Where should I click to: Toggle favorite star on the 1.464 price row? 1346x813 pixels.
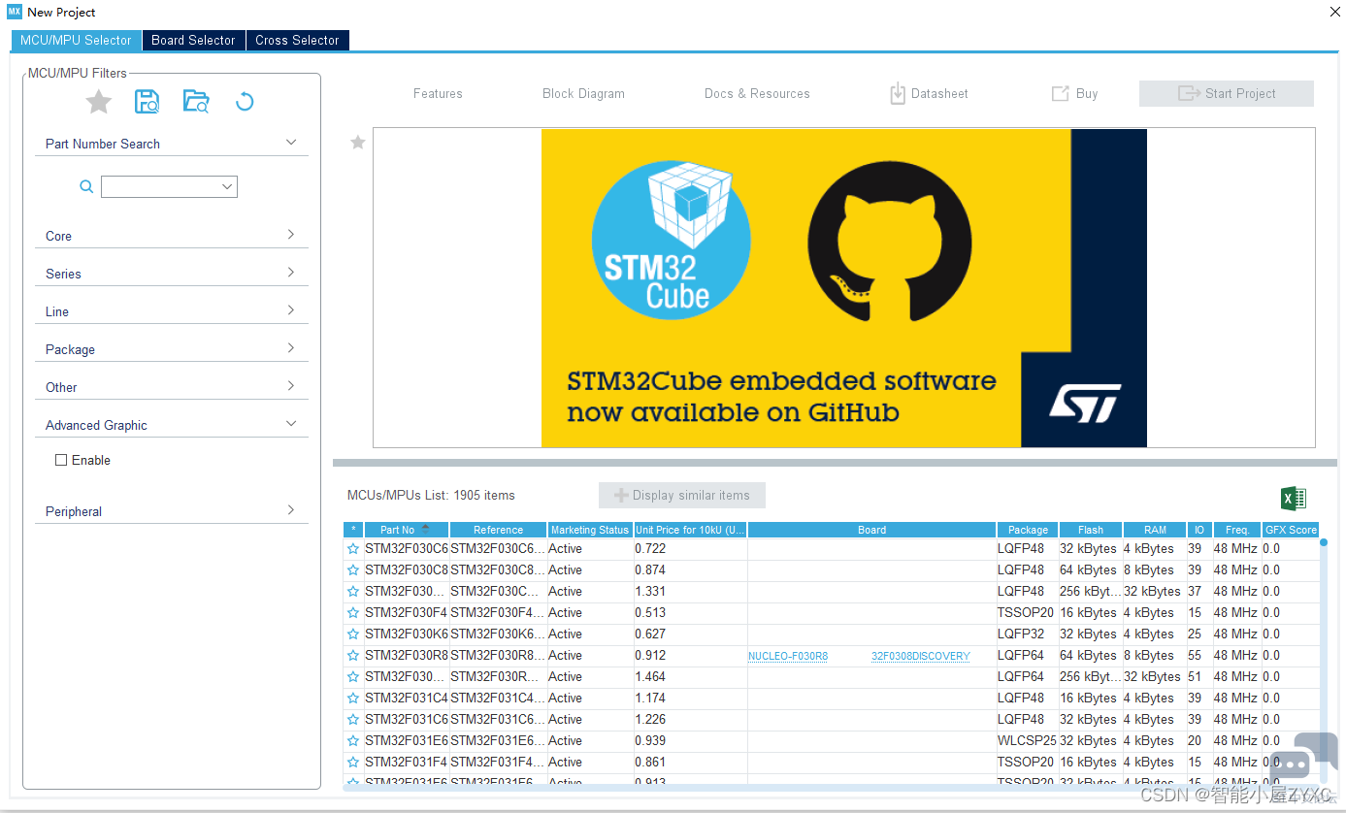[x=353, y=677]
